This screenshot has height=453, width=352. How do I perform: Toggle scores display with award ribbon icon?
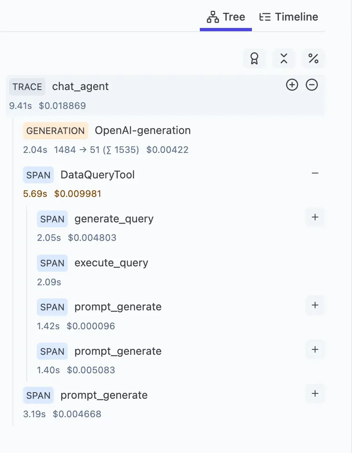[x=254, y=58]
